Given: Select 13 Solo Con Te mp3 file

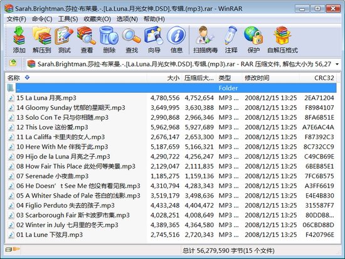Looking at the screenshot, I should point(171,117).
